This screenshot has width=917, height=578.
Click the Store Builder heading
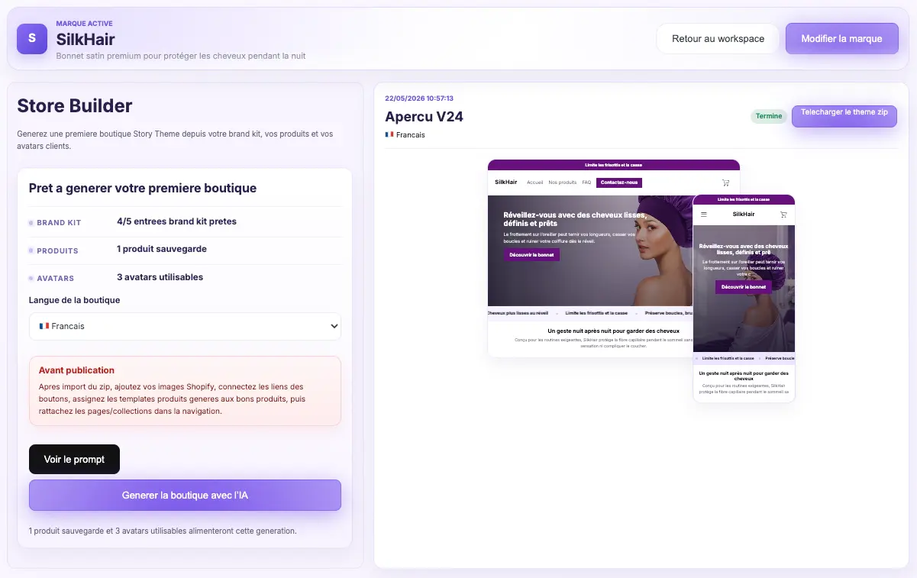coord(75,105)
